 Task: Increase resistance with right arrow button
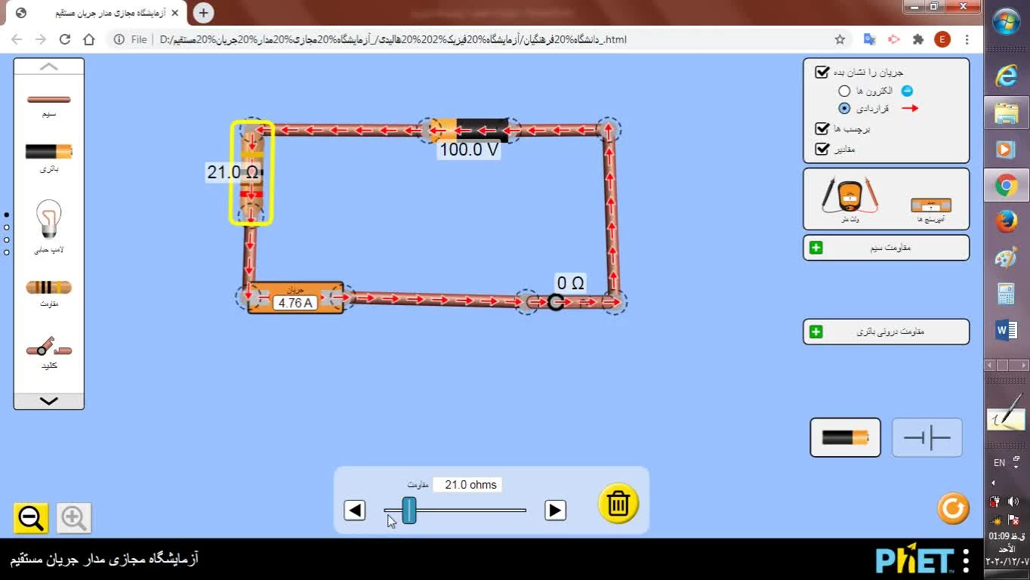[555, 511]
